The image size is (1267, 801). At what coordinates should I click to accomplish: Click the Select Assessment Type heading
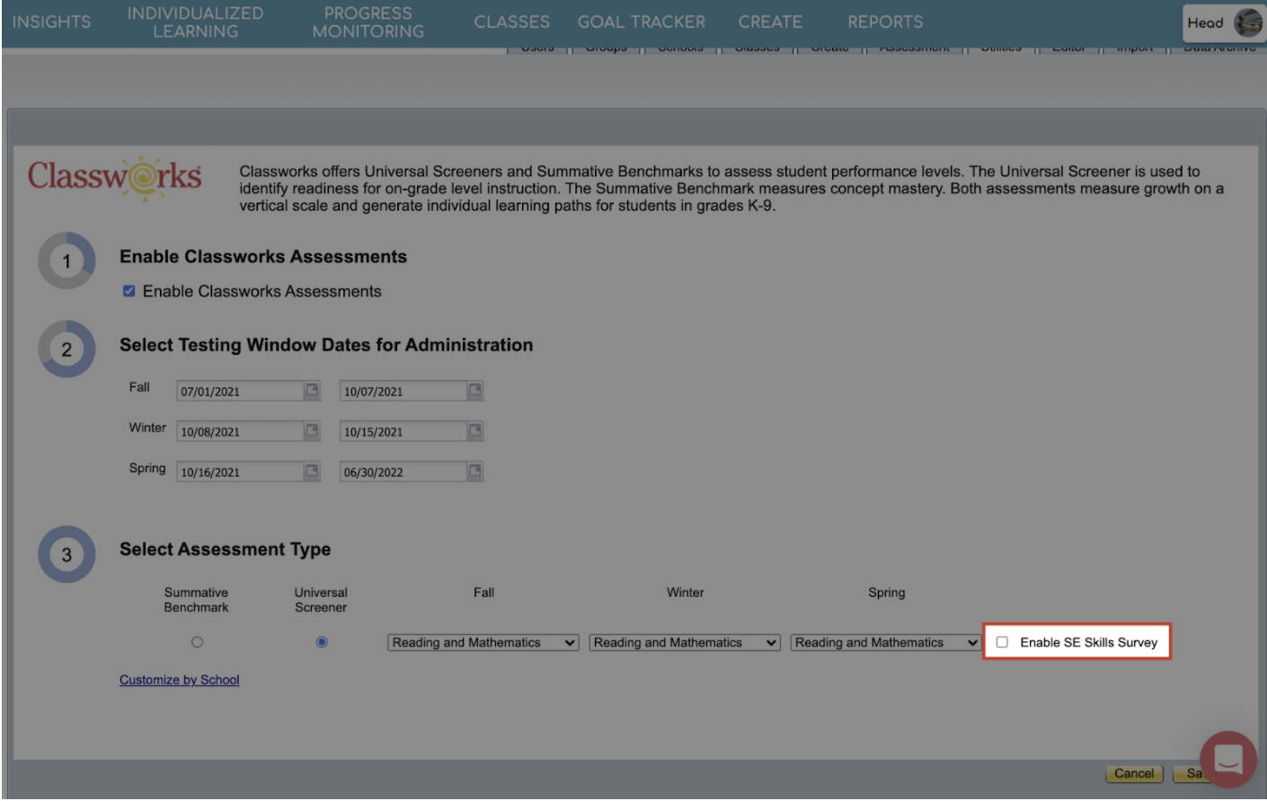tap(226, 550)
